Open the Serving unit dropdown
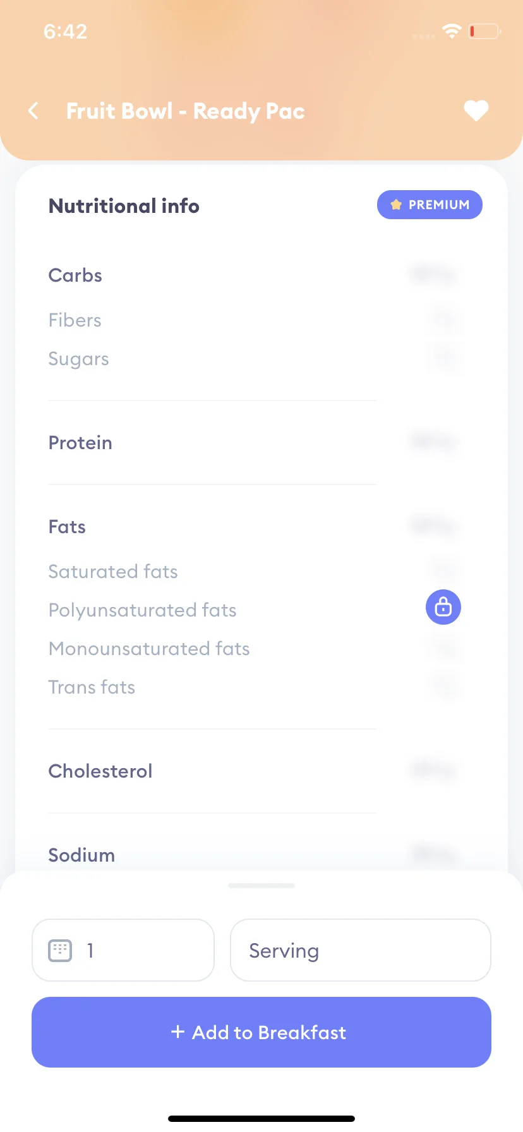This screenshot has width=523, height=1132. point(361,950)
